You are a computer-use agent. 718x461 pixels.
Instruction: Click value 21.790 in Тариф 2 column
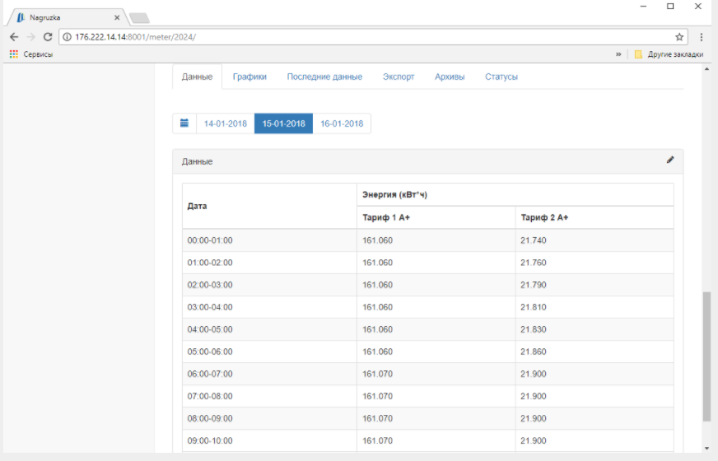tap(534, 285)
